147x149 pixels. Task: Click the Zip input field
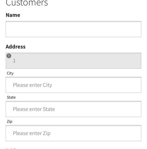(x=73, y=133)
